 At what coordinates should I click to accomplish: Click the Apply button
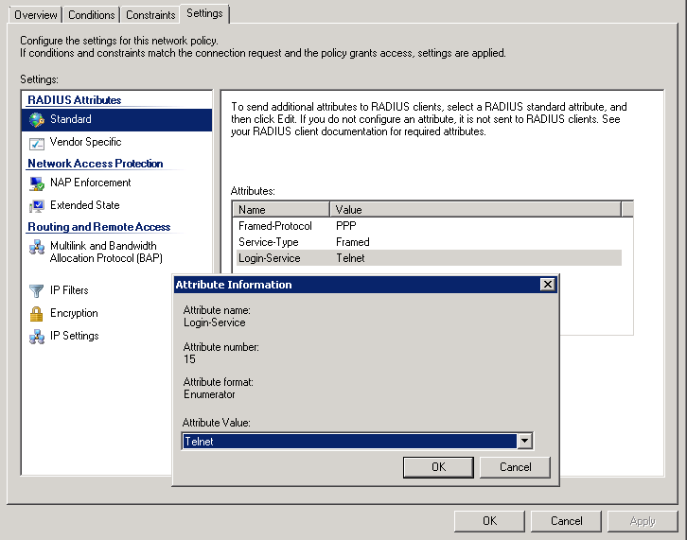643,521
